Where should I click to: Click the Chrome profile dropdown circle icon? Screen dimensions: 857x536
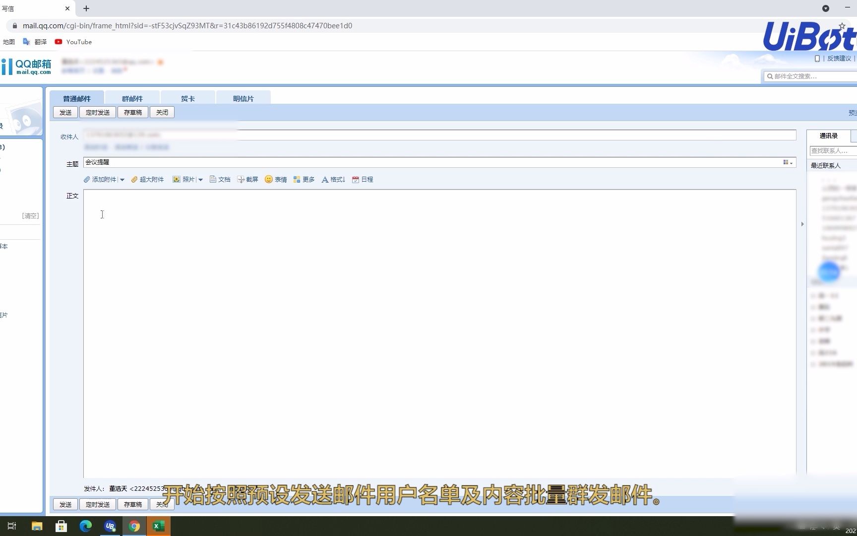coord(826,8)
